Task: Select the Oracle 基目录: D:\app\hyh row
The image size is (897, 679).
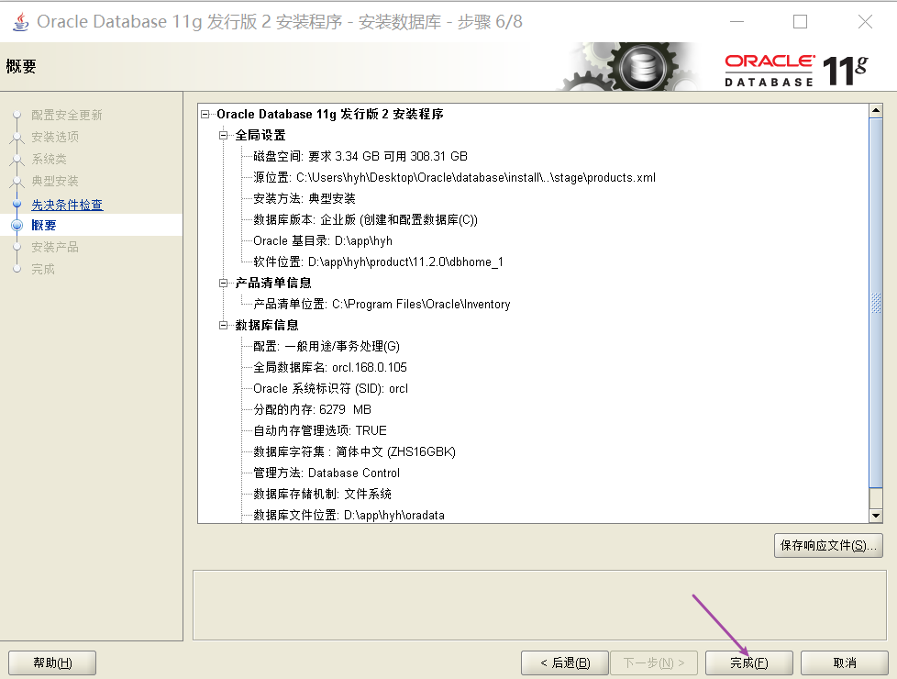Action: 323,241
